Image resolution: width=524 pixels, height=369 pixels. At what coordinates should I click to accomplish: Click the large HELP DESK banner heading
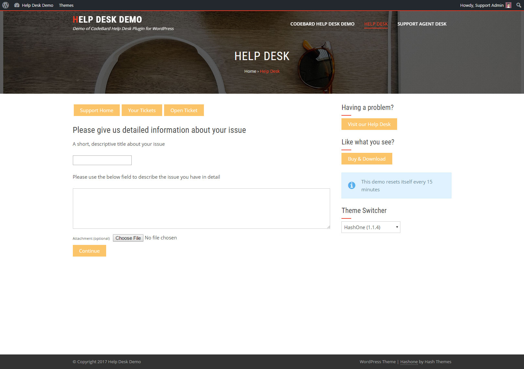click(262, 56)
